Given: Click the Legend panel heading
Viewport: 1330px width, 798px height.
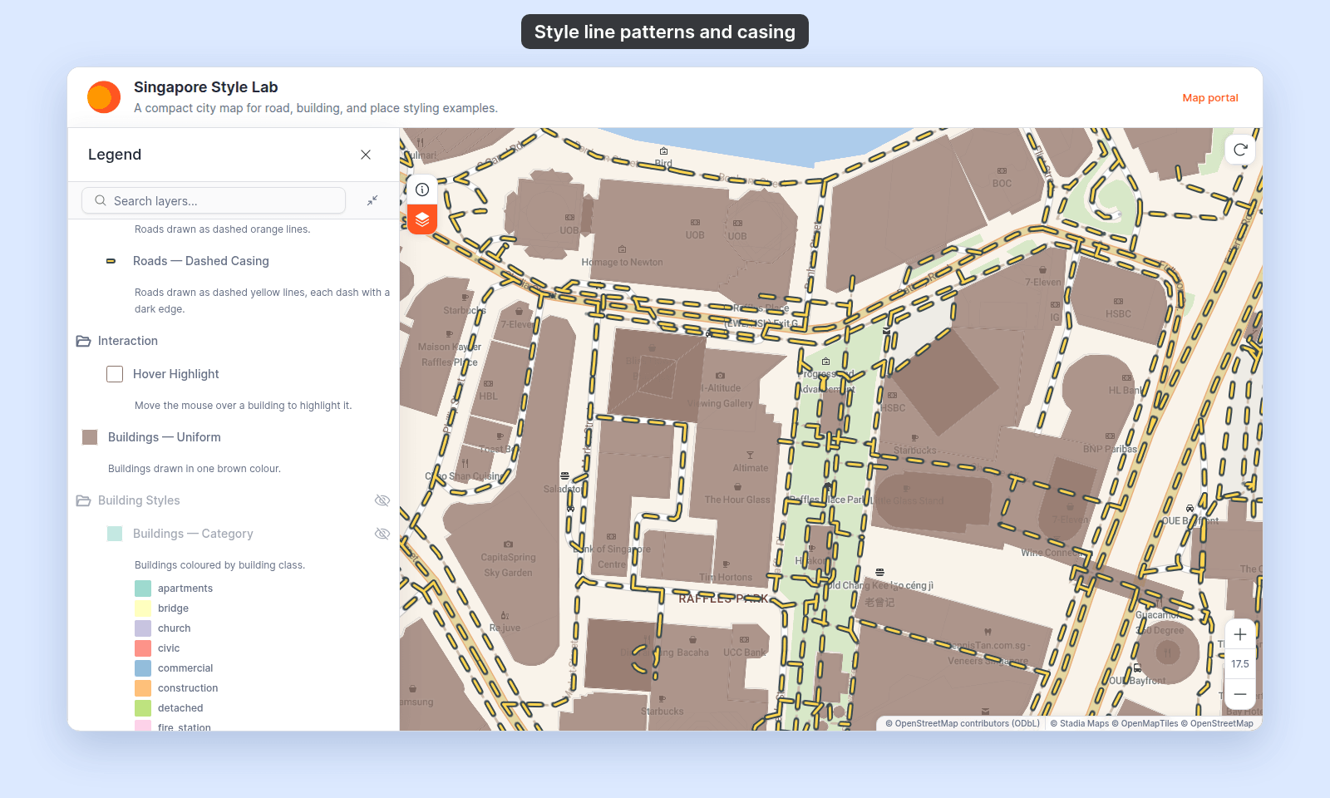Looking at the screenshot, I should (x=115, y=155).
